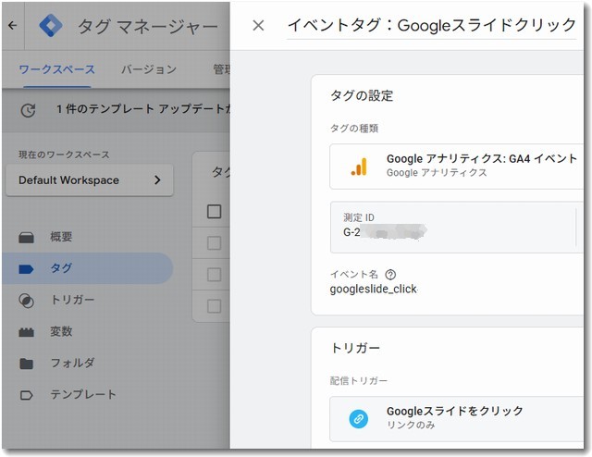Switch to the バージョン tab
The image size is (592, 457).
click(148, 69)
